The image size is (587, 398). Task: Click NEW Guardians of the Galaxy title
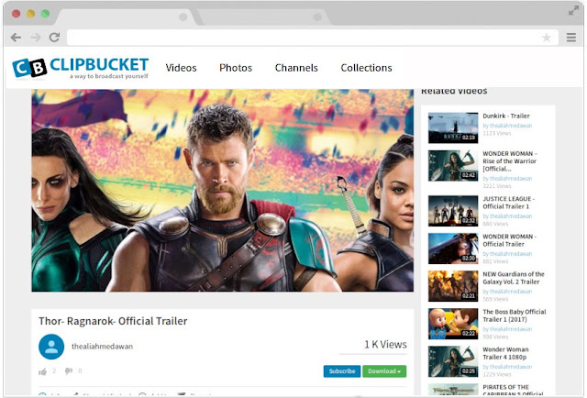(x=514, y=278)
